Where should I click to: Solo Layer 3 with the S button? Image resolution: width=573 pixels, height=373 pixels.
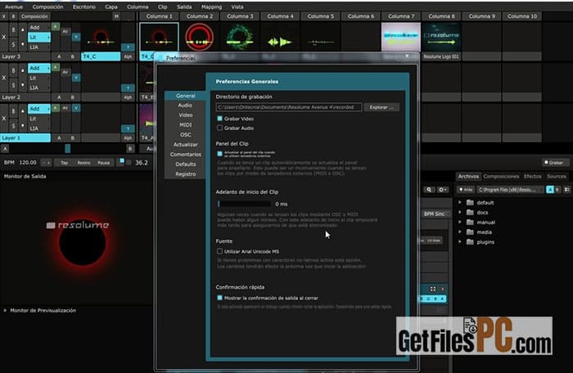(14, 44)
